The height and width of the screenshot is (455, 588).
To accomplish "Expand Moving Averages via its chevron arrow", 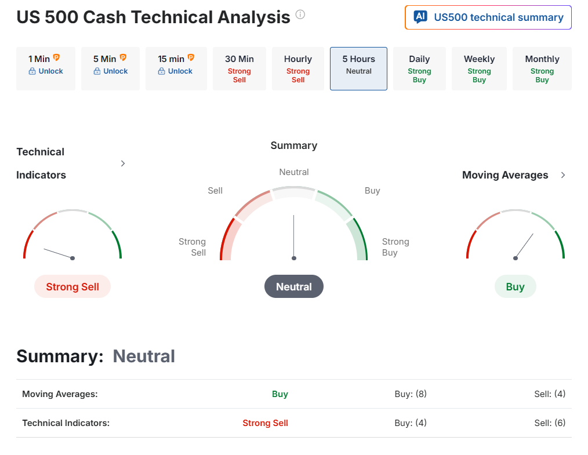I will tap(563, 175).
